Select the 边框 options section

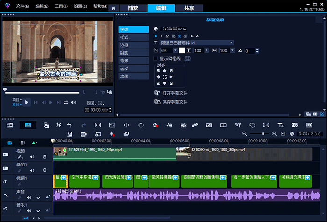pos(134,45)
